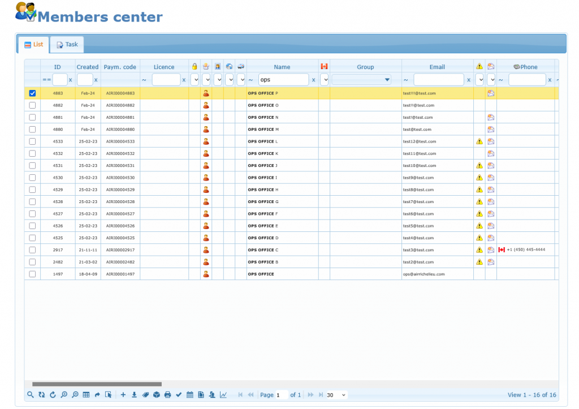
Task: Click the table columns icon in bottom toolbar
Action: click(x=86, y=395)
